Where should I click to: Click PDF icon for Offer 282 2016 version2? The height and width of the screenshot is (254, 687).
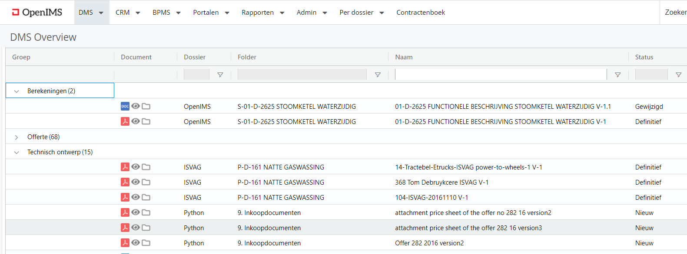pos(125,243)
